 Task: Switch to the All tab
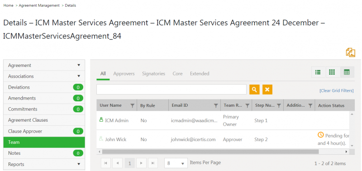(103, 74)
